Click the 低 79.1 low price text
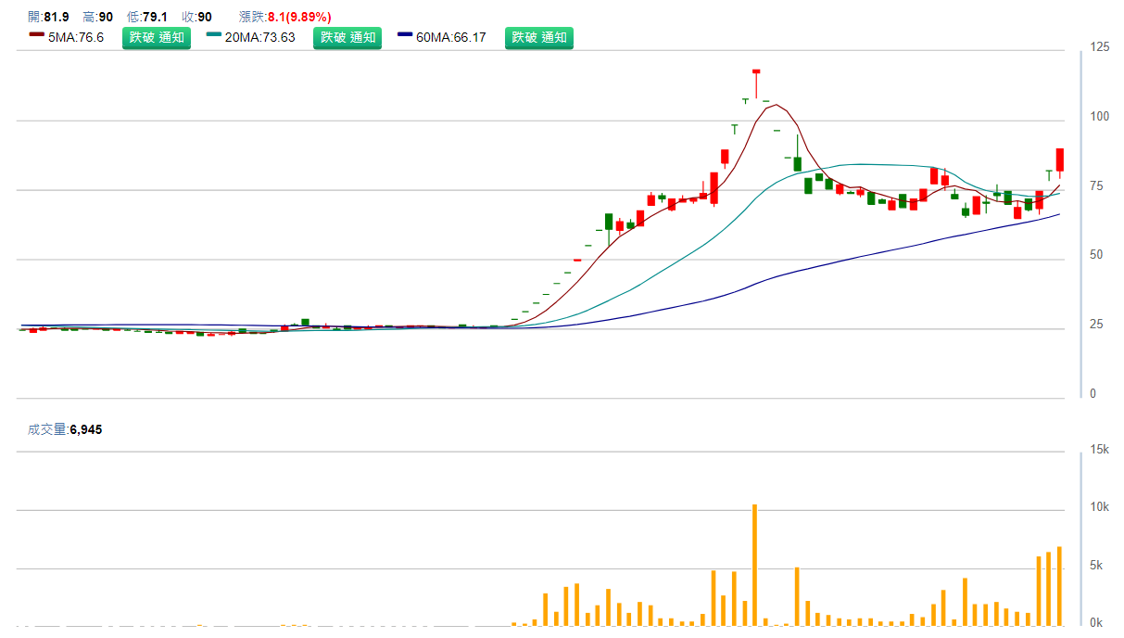Image resolution: width=1124 pixels, height=638 pixels. [x=146, y=17]
